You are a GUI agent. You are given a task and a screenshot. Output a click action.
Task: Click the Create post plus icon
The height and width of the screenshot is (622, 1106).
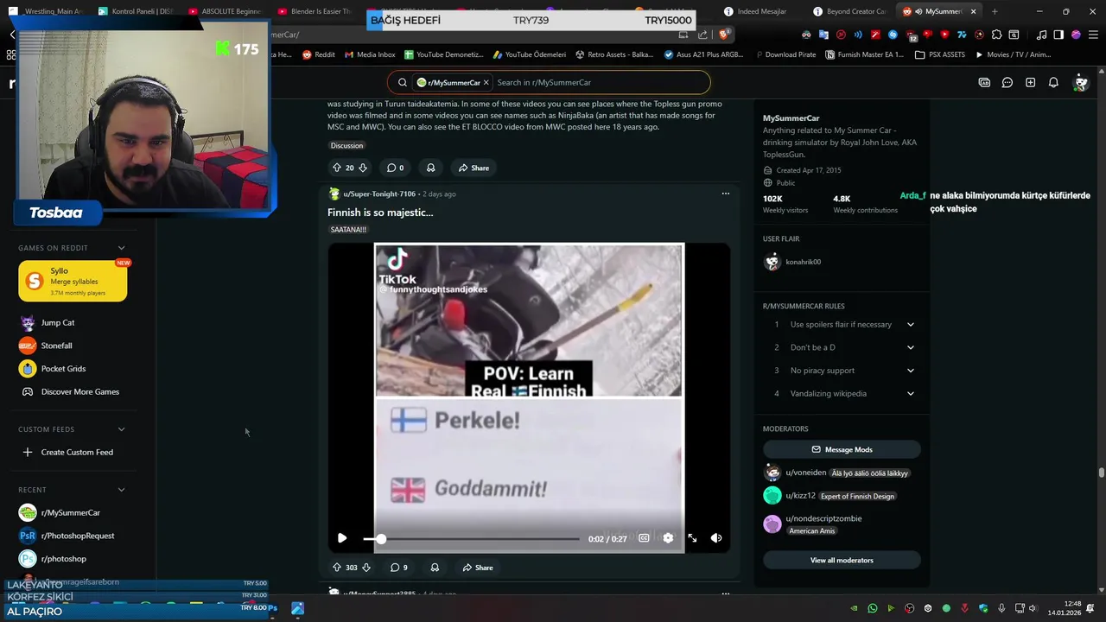1031,82
